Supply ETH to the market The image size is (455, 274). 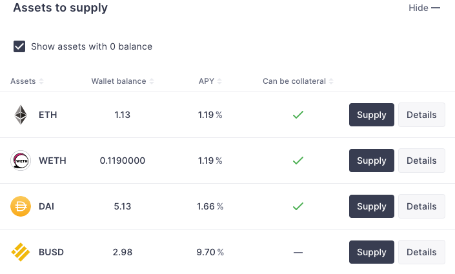click(x=371, y=115)
